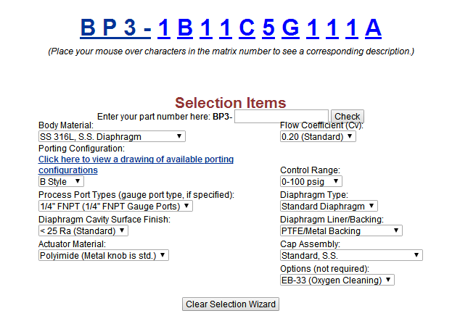
Task: Open the porting configurations drawing link
Action: 136,165
